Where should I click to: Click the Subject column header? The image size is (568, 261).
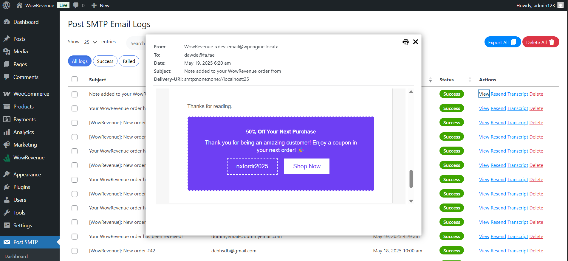point(97,80)
